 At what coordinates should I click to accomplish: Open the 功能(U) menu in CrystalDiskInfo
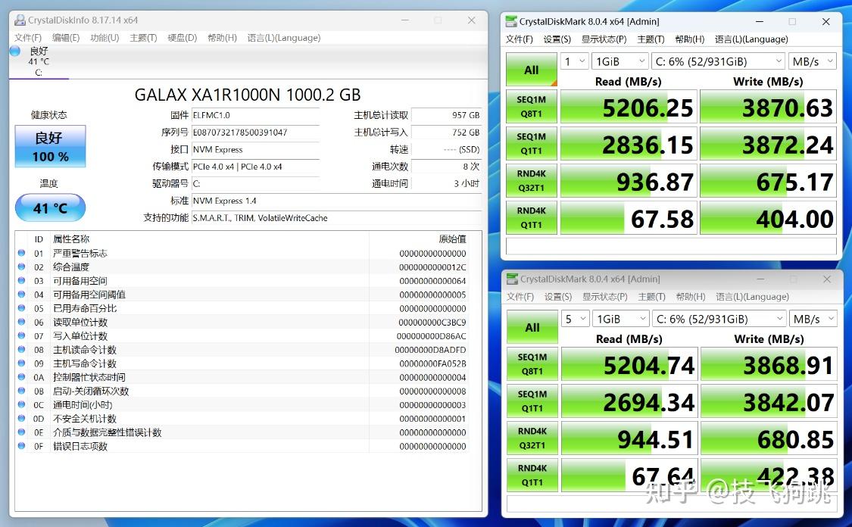tap(103, 37)
